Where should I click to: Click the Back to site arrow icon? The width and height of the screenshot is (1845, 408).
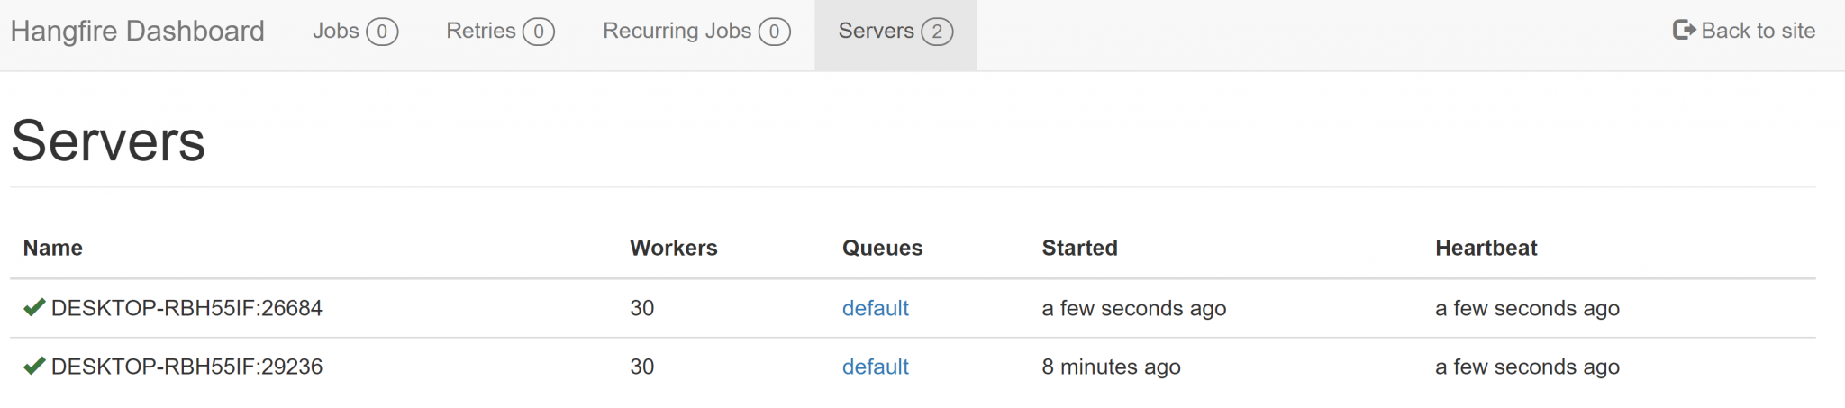(1683, 31)
